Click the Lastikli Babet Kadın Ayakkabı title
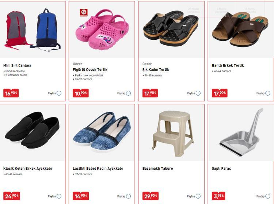 98,168
